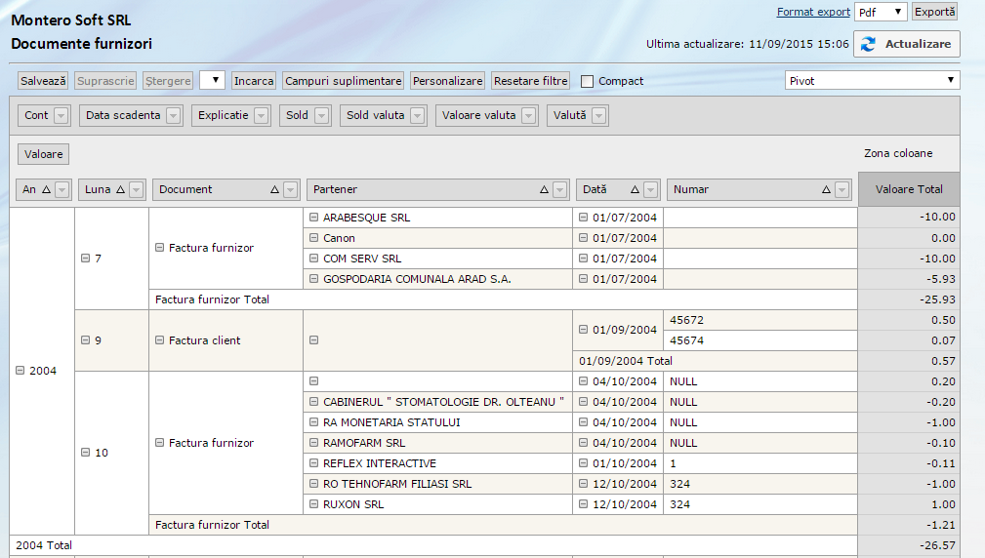The height and width of the screenshot is (558, 985).
Task: Click the Partener column filter icon
Action: pos(560,189)
